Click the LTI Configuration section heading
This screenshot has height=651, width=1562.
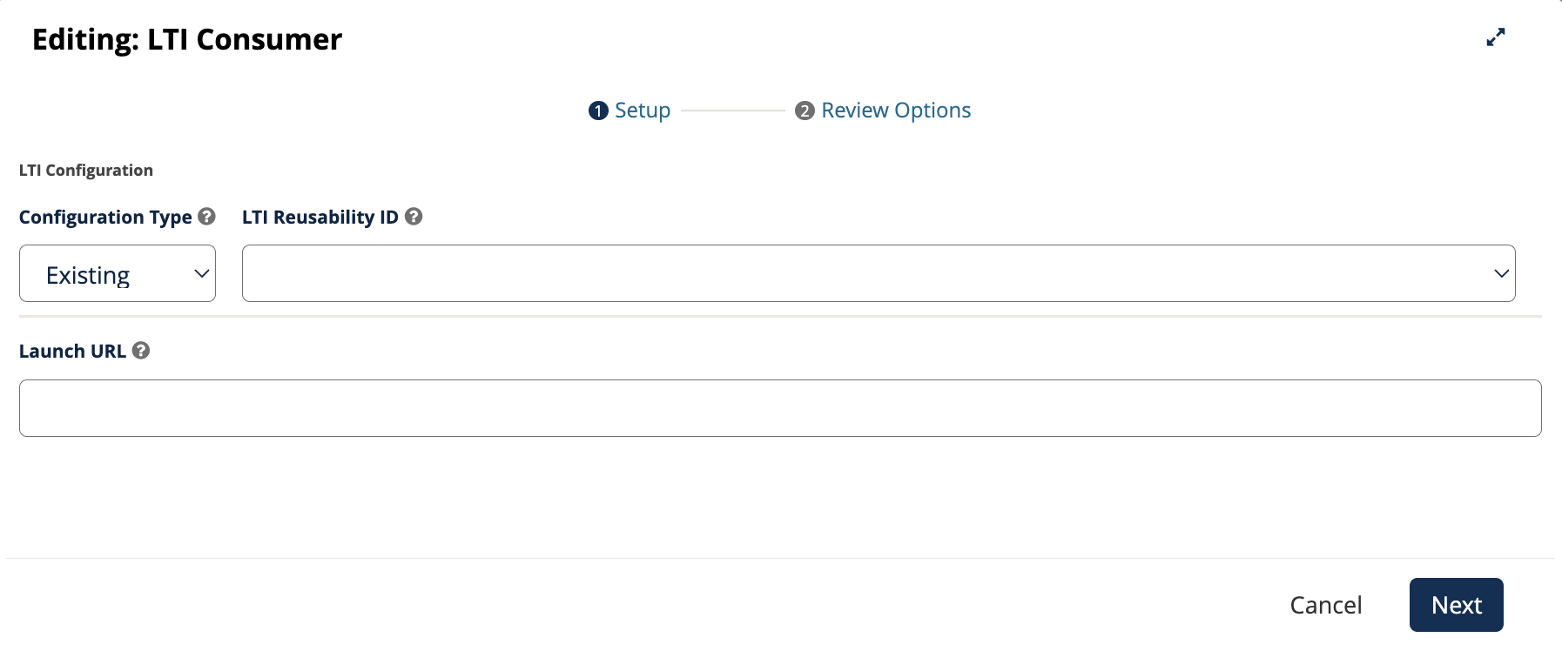[86, 171]
